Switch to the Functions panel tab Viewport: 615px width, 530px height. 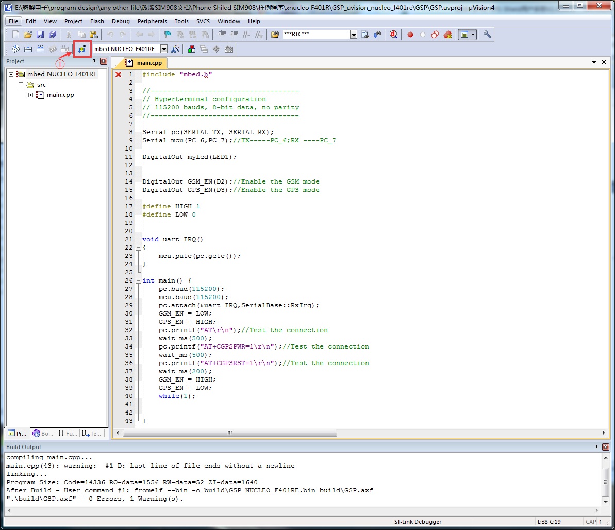coord(68,433)
